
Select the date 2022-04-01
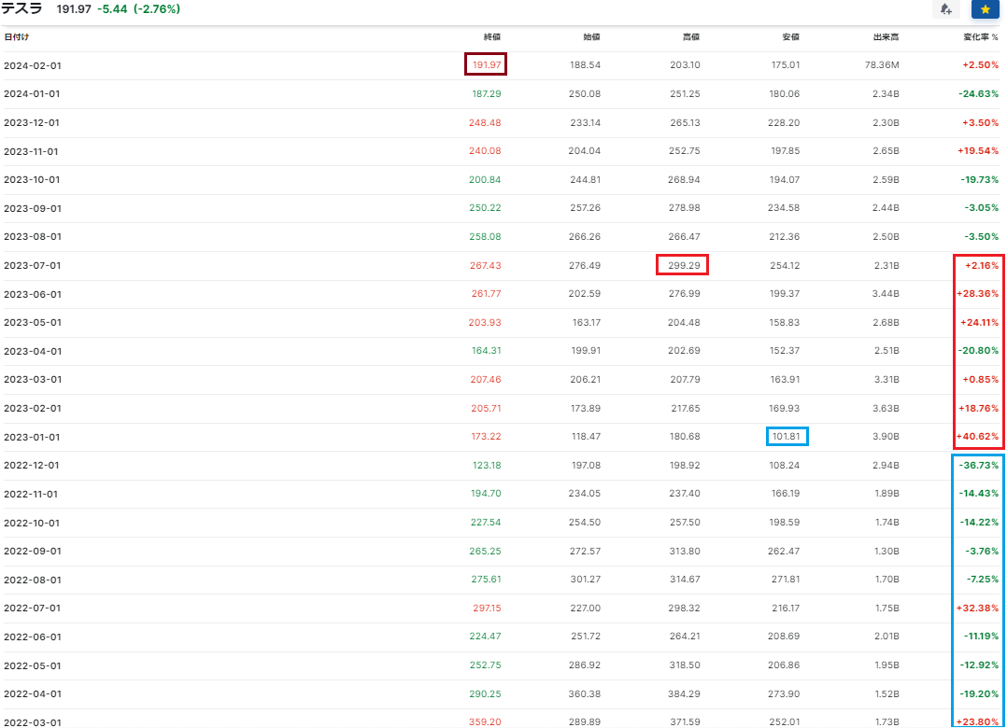click(33, 694)
